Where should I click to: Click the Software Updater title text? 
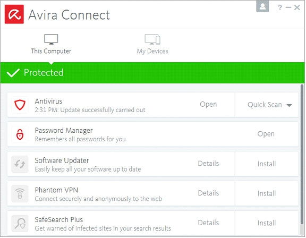coord(62,160)
